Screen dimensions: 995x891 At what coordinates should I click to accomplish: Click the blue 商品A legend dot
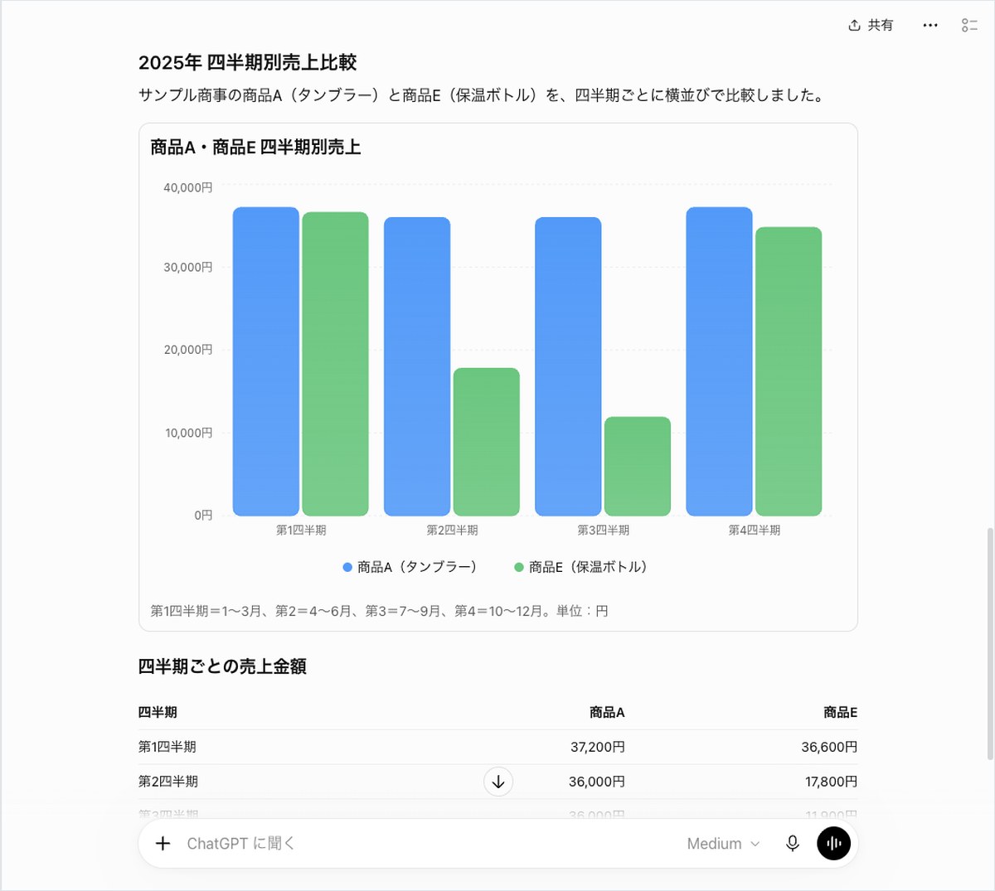click(x=347, y=568)
